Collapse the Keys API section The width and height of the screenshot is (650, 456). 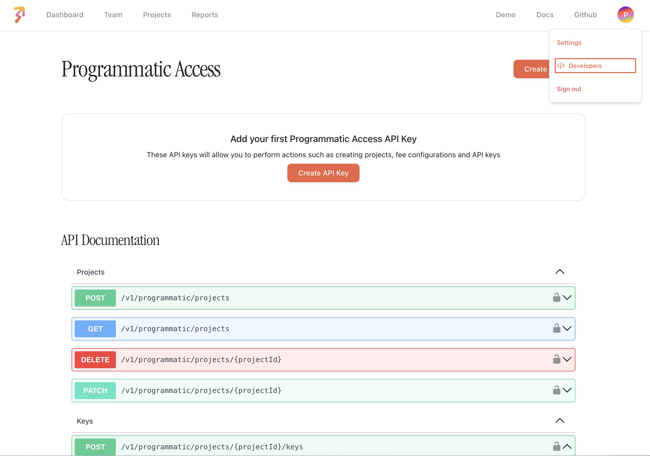point(559,421)
